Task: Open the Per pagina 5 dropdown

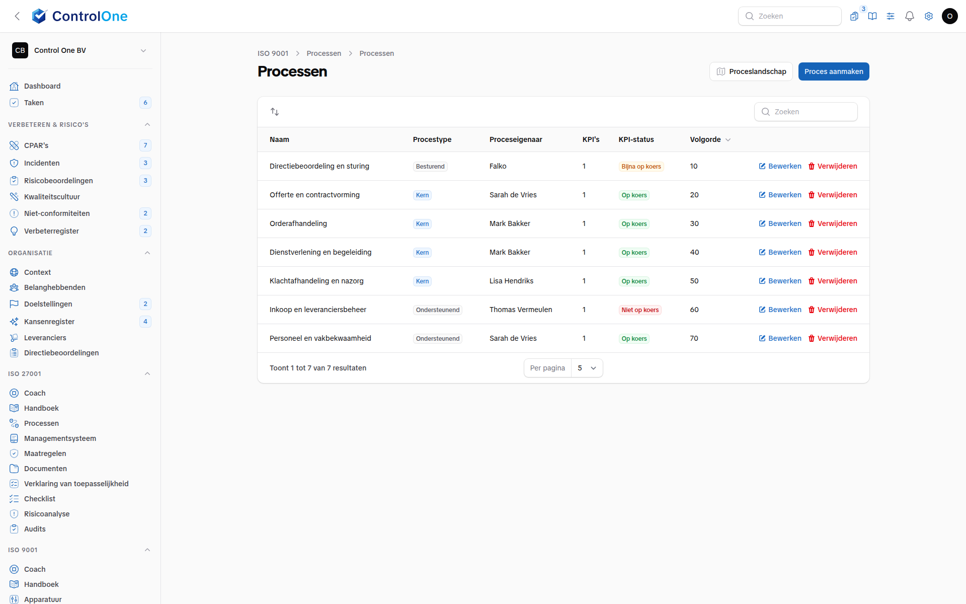Action: pyautogui.click(x=587, y=368)
